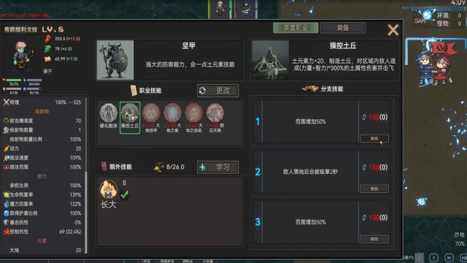Switch to the 英雄职业 tab
The height and width of the screenshot is (263, 467).
pos(295,28)
